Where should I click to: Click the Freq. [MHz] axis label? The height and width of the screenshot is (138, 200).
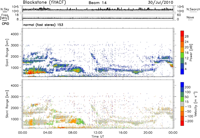(4, 17)
